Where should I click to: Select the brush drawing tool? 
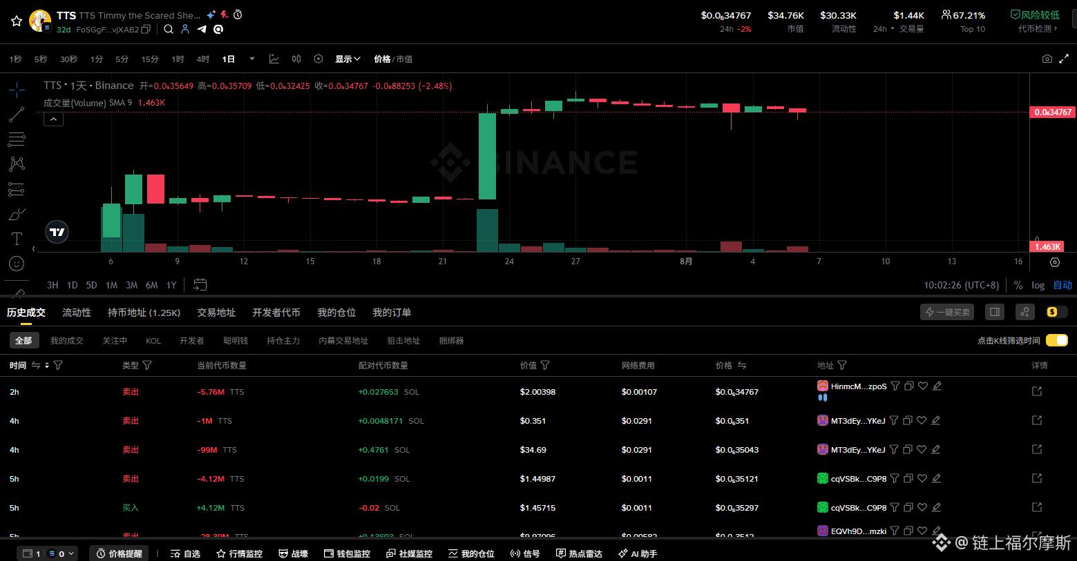tap(17, 215)
